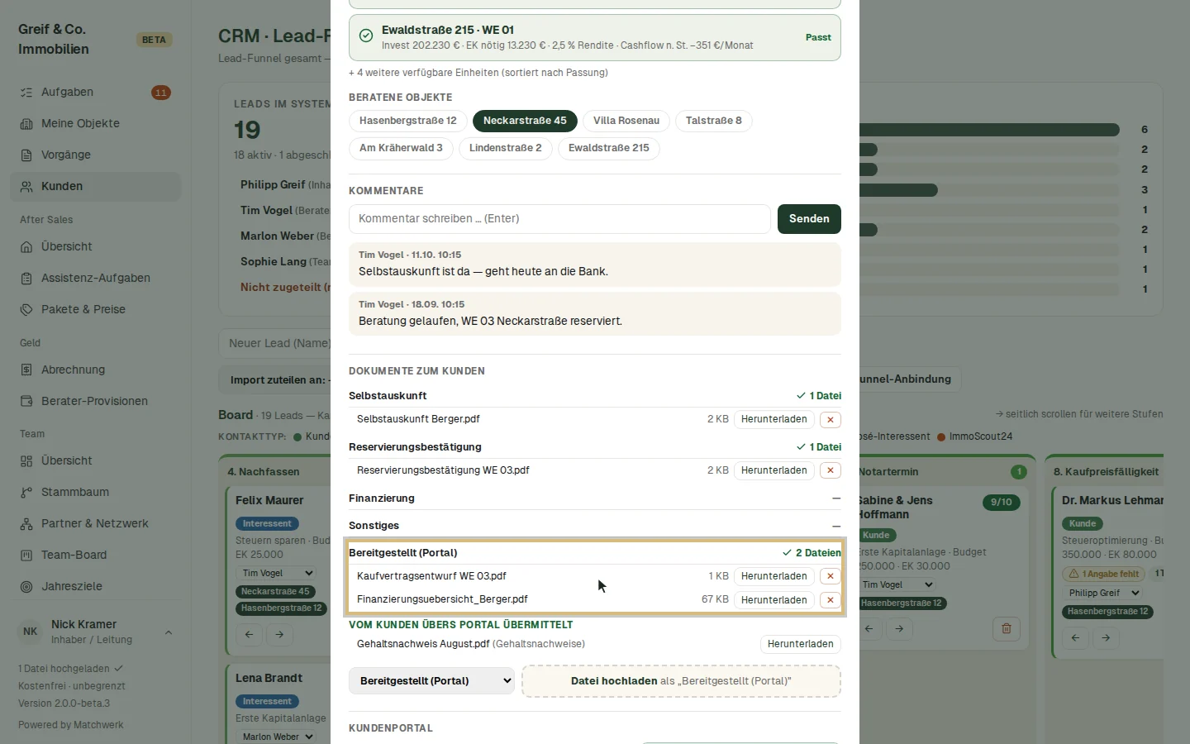Open Team-Board page
Viewport: 1190px width, 744px height.
tap(95, 556)
